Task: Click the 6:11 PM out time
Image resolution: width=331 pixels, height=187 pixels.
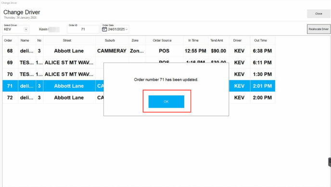Action: coord(262,62)
